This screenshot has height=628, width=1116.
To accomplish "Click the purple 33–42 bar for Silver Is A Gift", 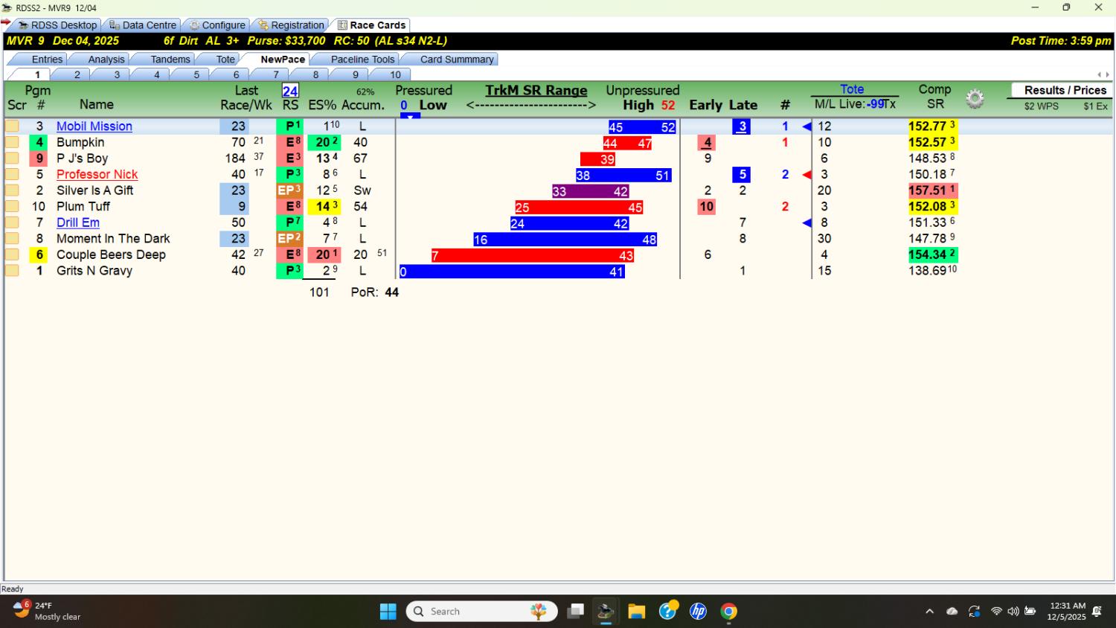I will point(591,191).
